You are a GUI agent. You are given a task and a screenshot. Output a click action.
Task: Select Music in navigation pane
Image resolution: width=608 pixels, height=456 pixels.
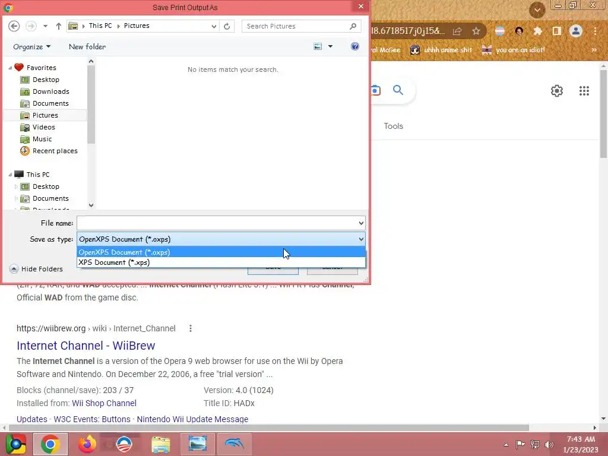click(x=42, y=139)
